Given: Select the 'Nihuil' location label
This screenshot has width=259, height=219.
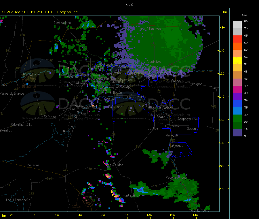Looking at the screenshot, I should tap(68, 131).
